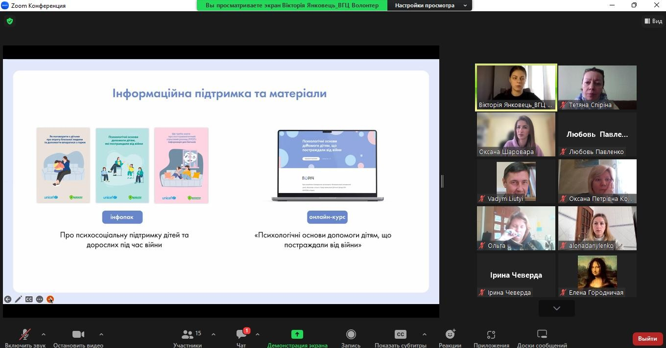The width and height of the screenshot is (666, 348).
Task: Open the Приложения apps panel
Action: [491, 338]
